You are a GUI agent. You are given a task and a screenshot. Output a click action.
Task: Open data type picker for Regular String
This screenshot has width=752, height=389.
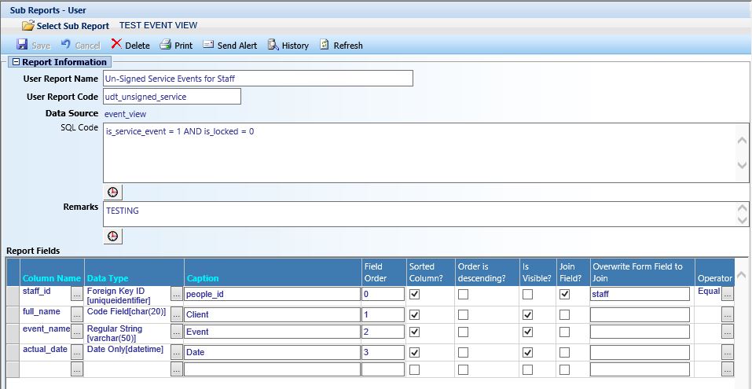[x=177, y=332]
